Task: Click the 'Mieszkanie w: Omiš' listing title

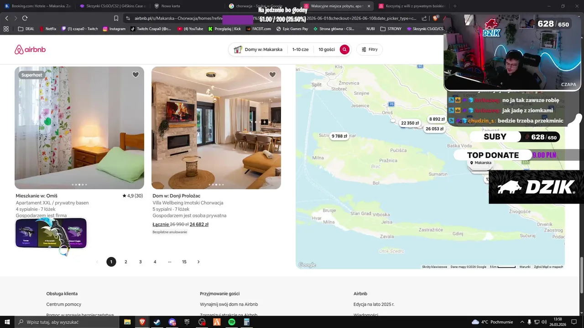Action: click(36, 196)
